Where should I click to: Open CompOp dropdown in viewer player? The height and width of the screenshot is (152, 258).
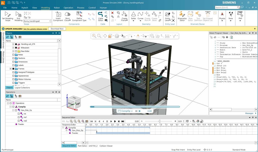coord(132,111)
